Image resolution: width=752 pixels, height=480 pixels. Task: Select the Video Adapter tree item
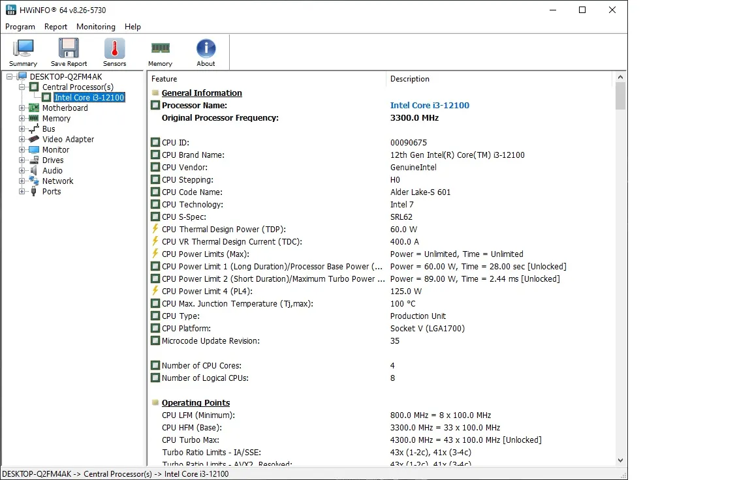pyautogui.click(x=68, y=139)
